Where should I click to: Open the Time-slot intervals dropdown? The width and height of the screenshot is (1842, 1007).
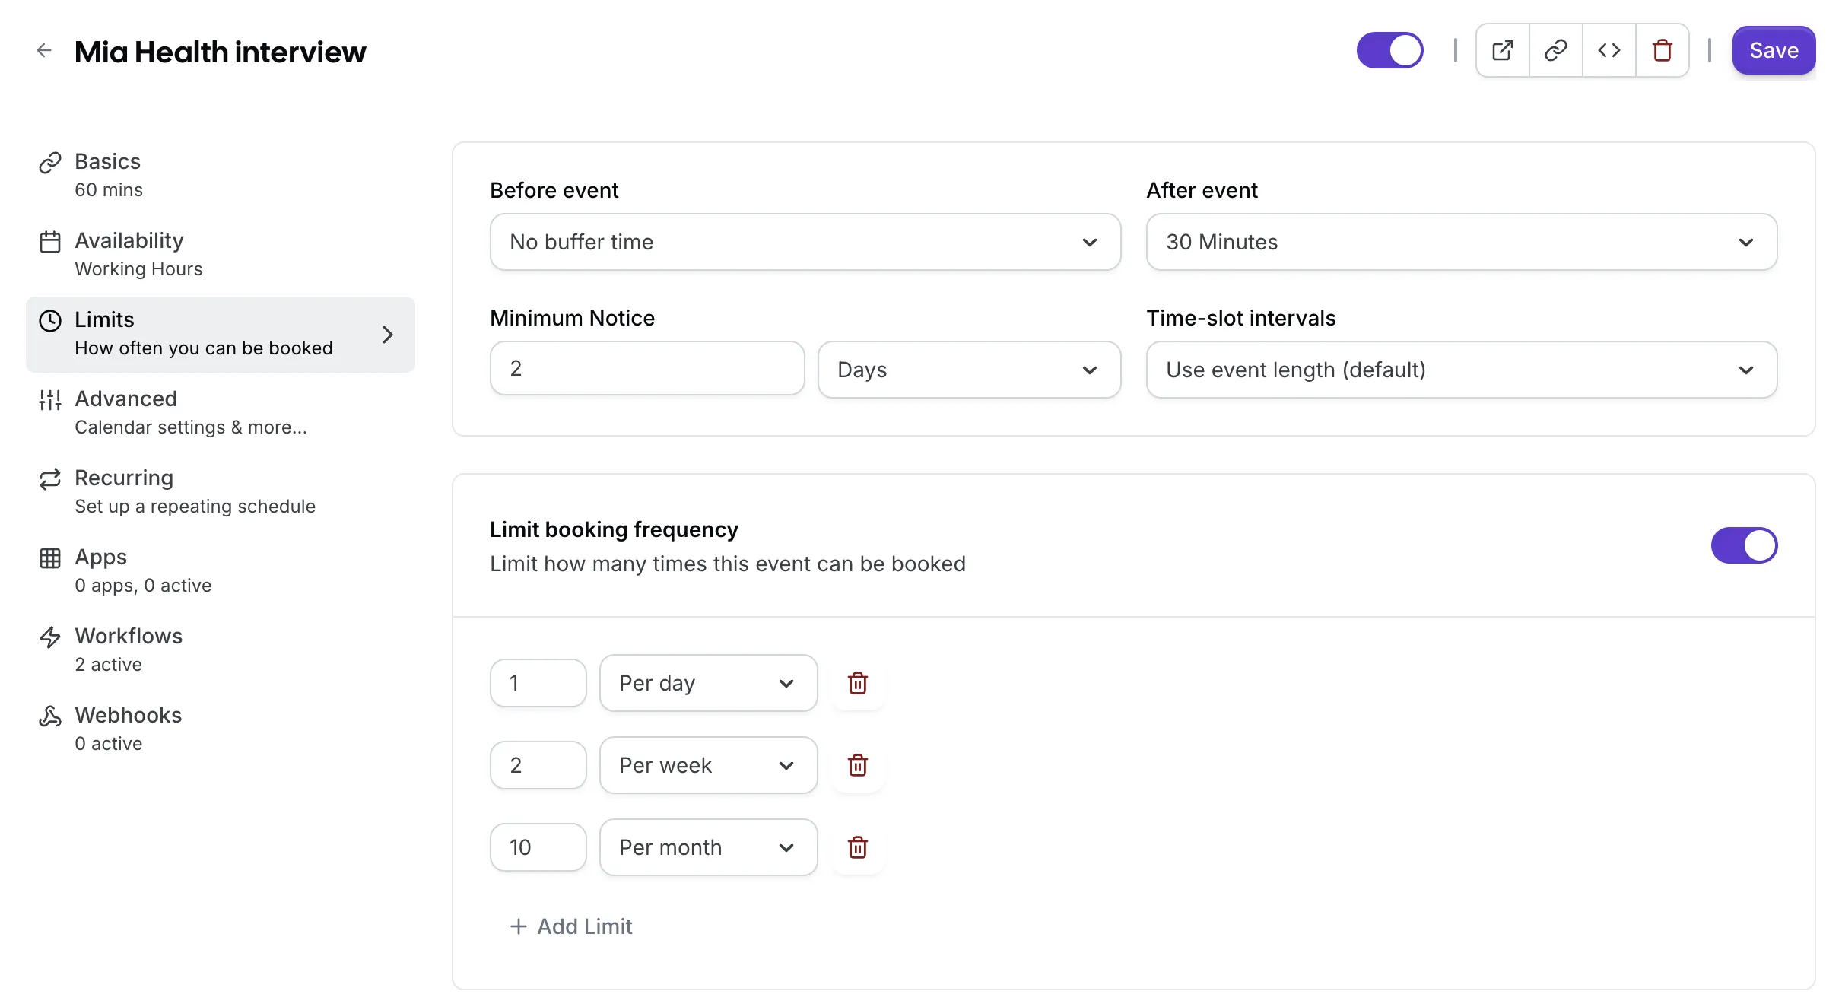point(1461,370)
